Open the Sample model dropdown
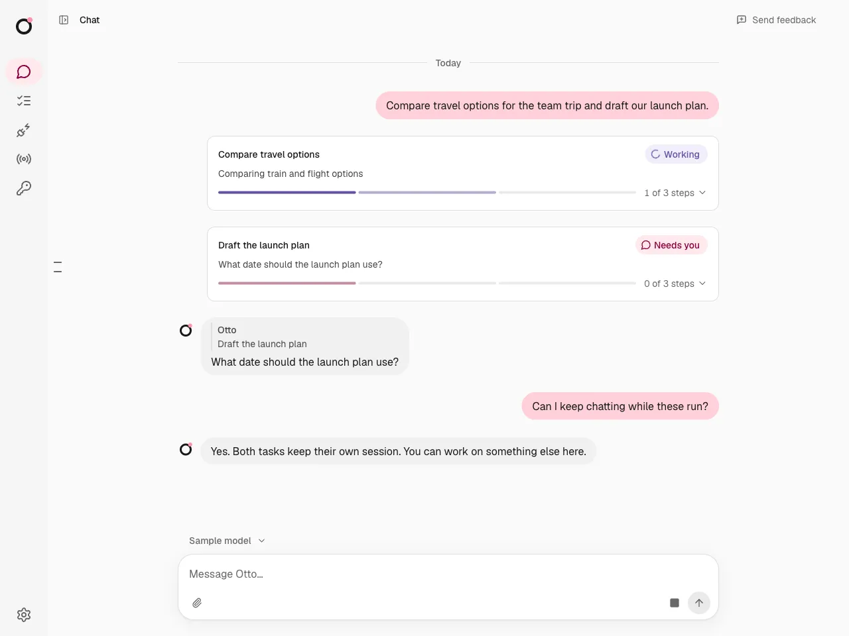The width and height of the screenshot is (849, 636). pyautogui.click(x=227, y=541)
